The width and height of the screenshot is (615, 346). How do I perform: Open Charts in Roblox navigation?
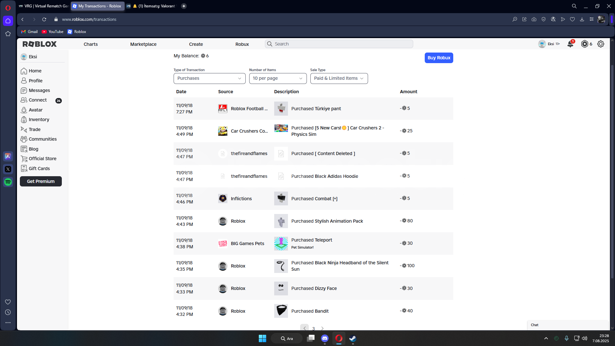coord(91,44)
